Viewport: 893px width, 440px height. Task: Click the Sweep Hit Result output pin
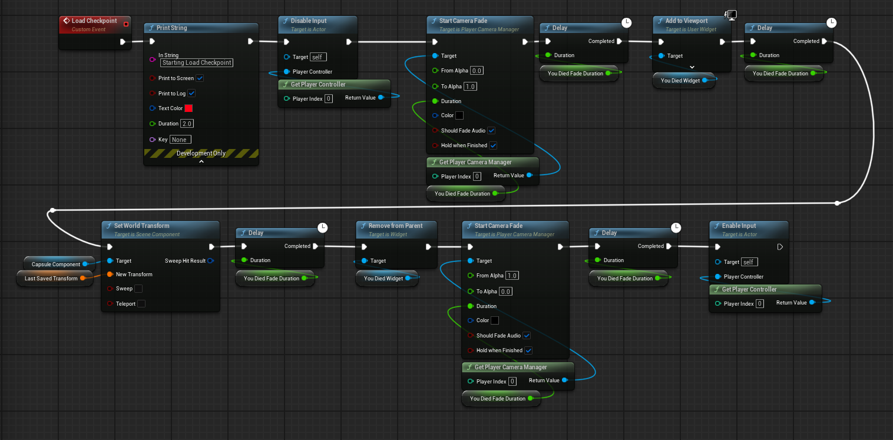tap(210, 260)
